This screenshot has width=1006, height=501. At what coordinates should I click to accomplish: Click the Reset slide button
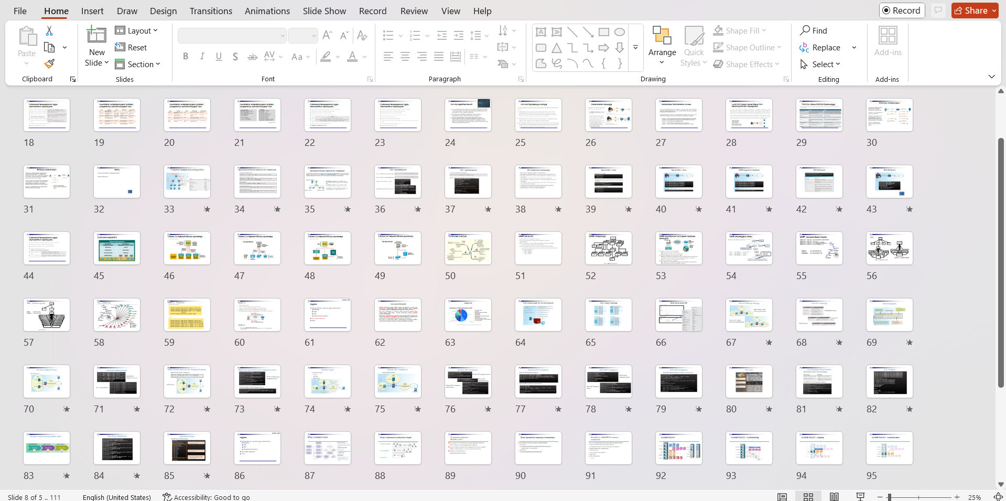click(131, 47)
